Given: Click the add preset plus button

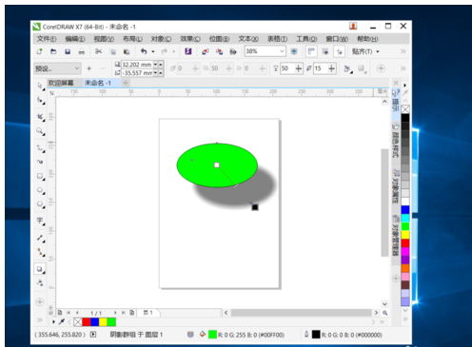Looking at the screenshot, I should click(x=89, y=68).
